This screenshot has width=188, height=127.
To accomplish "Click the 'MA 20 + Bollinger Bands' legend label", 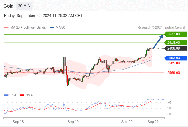I will click(28, 28).
